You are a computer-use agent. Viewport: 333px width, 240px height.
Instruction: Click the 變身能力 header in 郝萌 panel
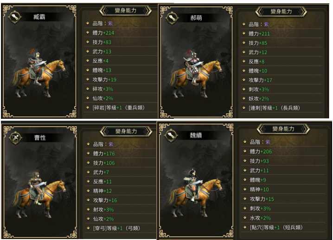281,12
